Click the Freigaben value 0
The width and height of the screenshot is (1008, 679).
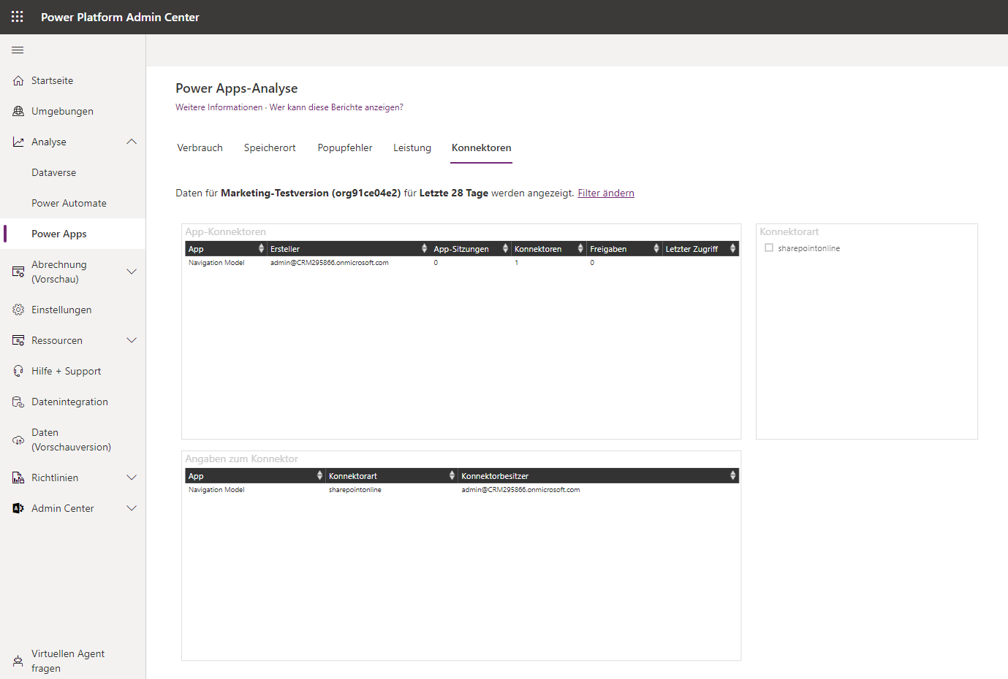pyautogui.click(x=592, y=263)
